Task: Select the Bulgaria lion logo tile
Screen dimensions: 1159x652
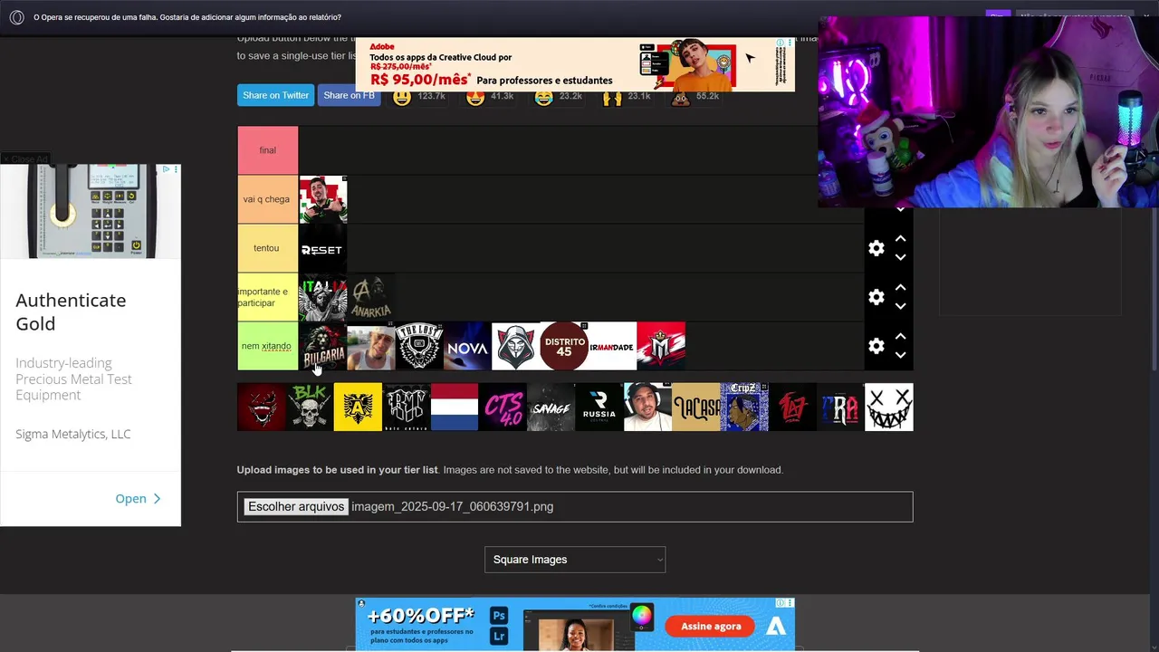Action: pyautogui.click(x=322, y=346)
